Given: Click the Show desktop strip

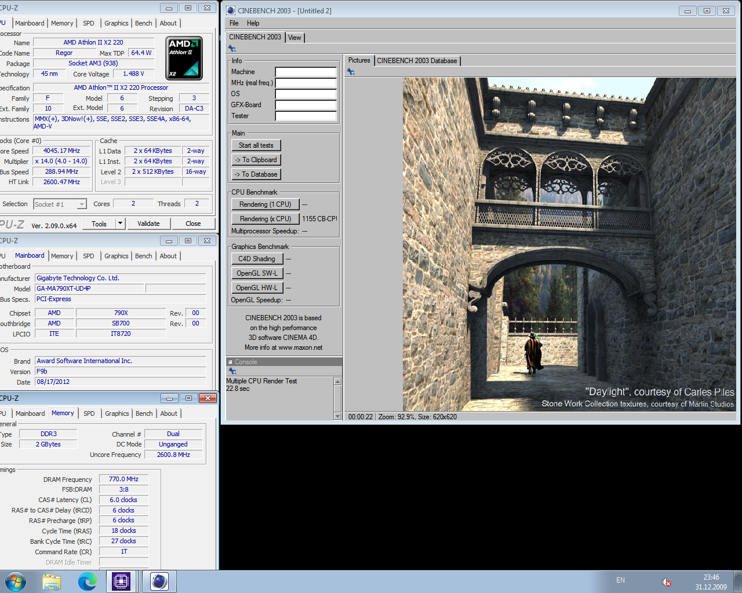Looking at the screenshot, I should [x=737, y=581].
